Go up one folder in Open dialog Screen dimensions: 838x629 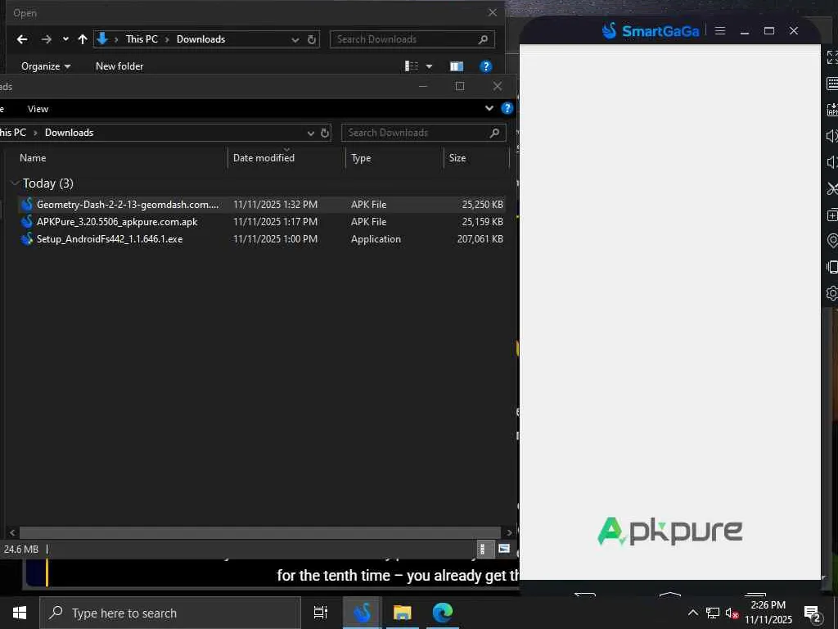(x=83, y=39)
